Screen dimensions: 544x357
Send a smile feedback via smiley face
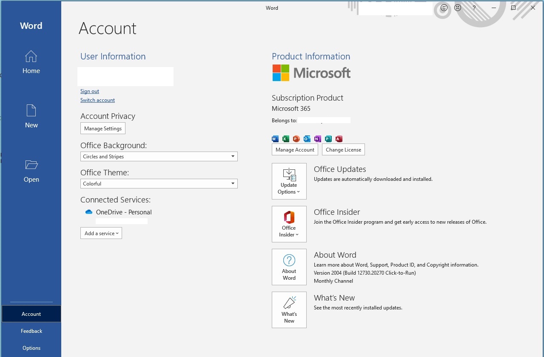444,8
